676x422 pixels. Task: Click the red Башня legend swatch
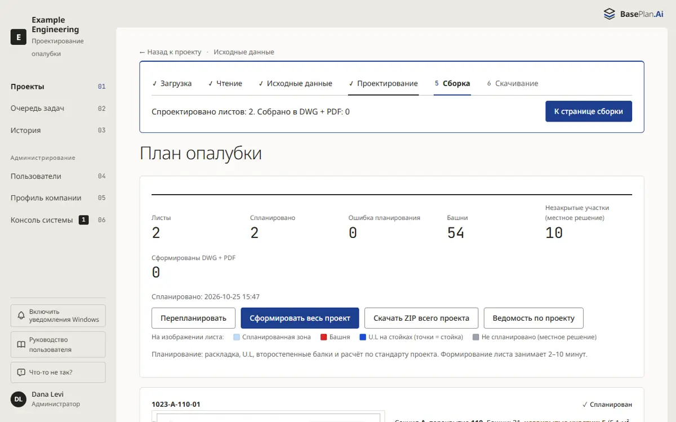coord(324,337)
